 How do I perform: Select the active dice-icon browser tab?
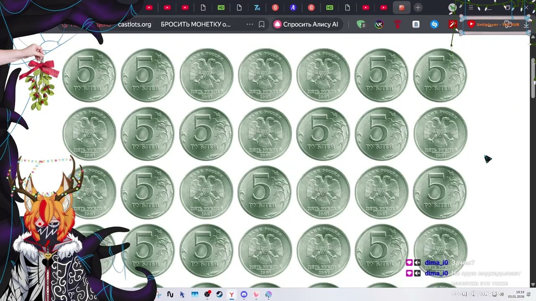(x=402, y=8)
